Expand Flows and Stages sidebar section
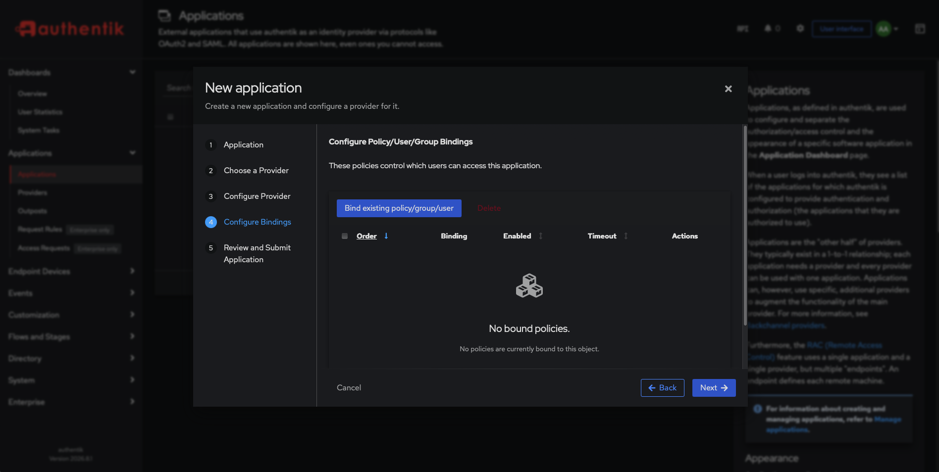 pyautogui.click(x=71, y=337)
